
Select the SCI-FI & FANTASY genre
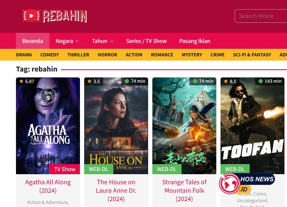(x=252, y=55)
